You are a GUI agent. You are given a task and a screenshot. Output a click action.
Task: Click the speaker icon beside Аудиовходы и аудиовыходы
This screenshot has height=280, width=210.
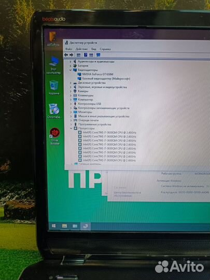[75, 61]
